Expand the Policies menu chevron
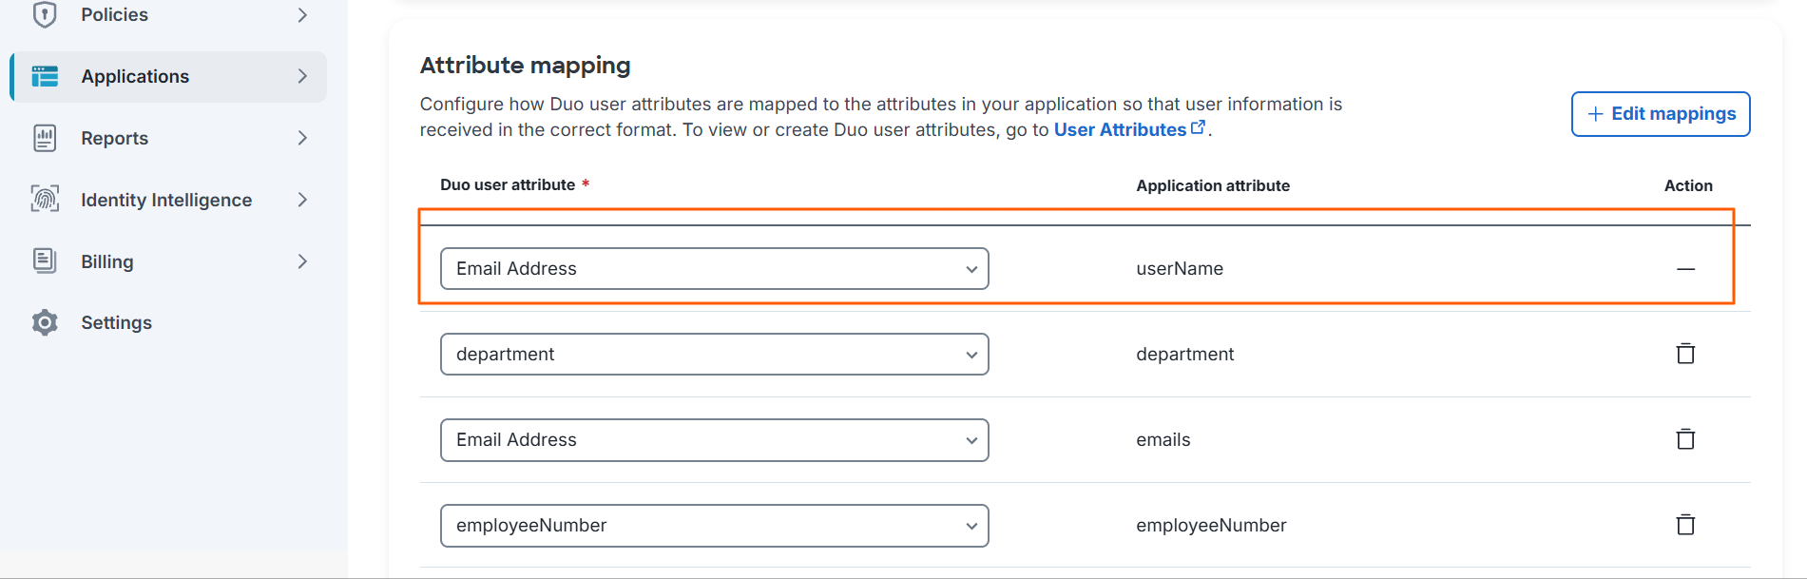 (302, 14)
